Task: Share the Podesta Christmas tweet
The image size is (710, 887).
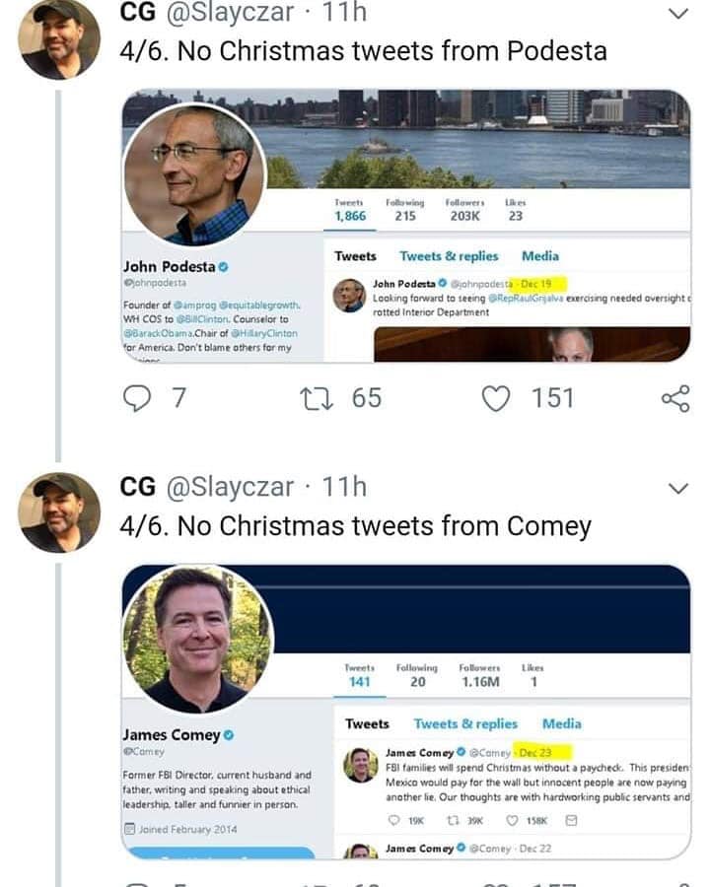Action: (x=675, y=398)
